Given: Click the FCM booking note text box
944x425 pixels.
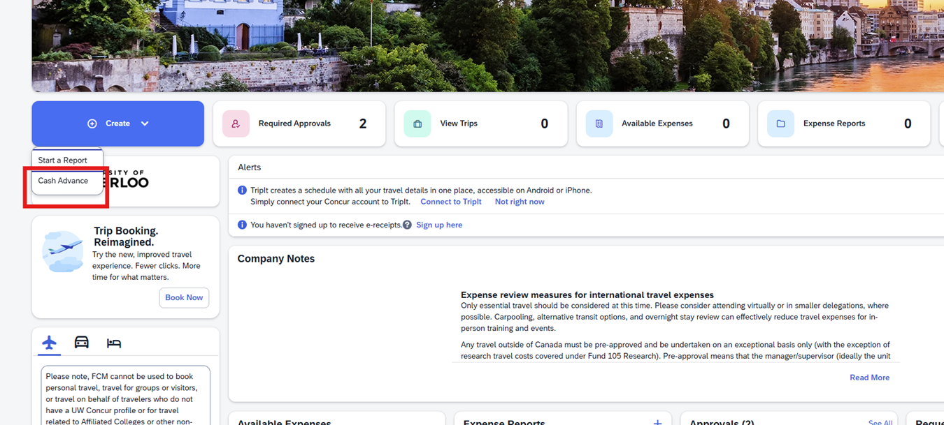Looking at the screenshot, I should pyautogui.click(x=125, y=396).
